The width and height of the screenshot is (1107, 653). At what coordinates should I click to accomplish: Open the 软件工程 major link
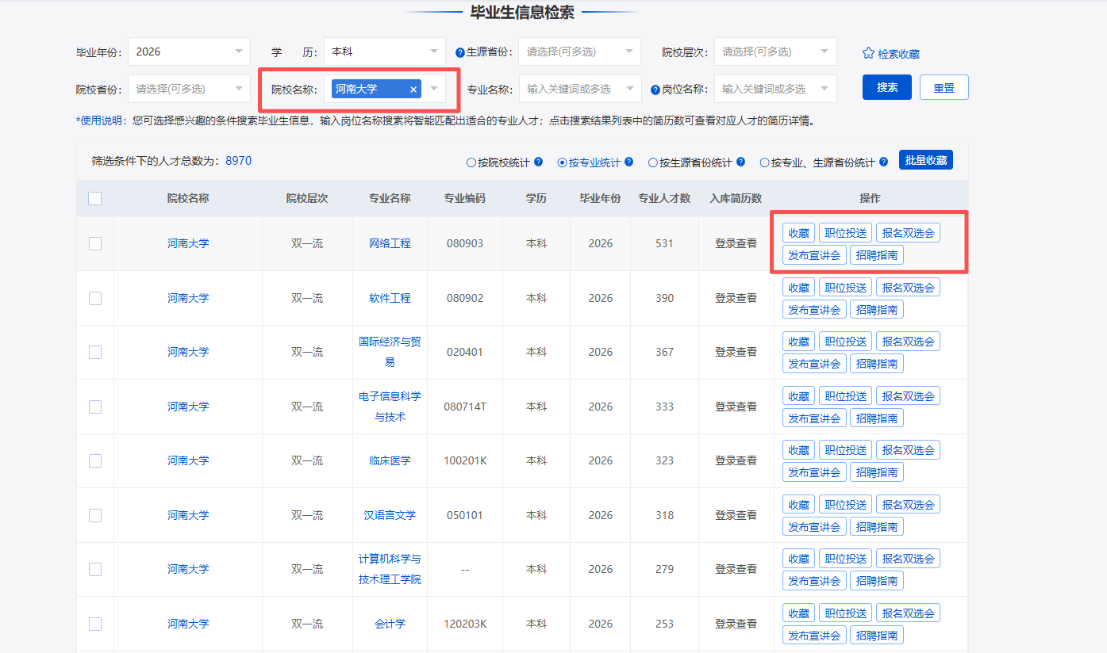pyautogui.click(x=390, y=298)
